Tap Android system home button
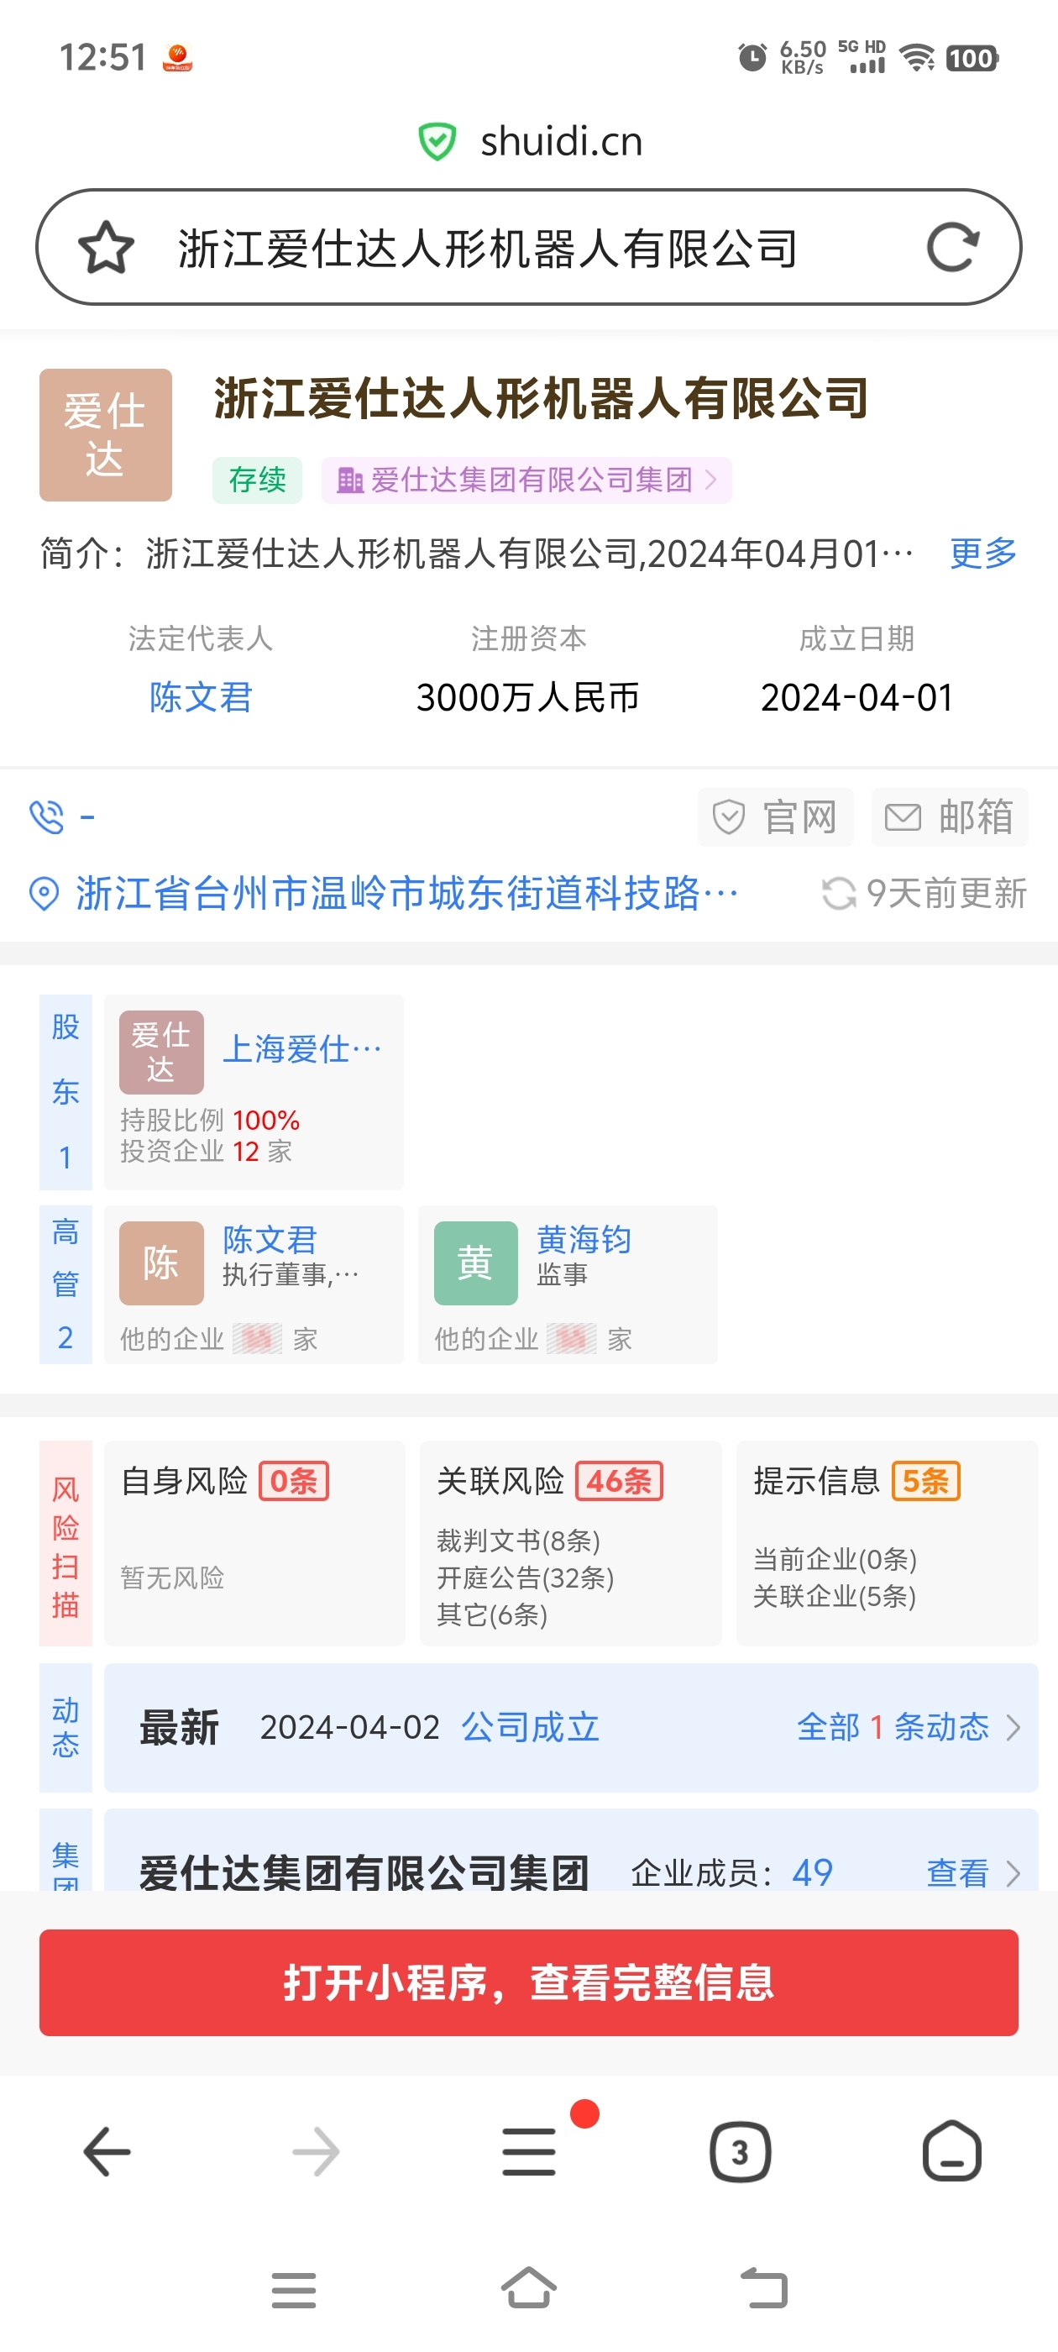The height and width of the screenshot is (2352, 1058). 530,2289
